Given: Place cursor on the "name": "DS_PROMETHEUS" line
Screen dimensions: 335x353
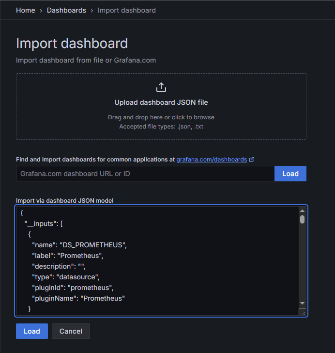Looking at the screenshot, I should point(79,244).
